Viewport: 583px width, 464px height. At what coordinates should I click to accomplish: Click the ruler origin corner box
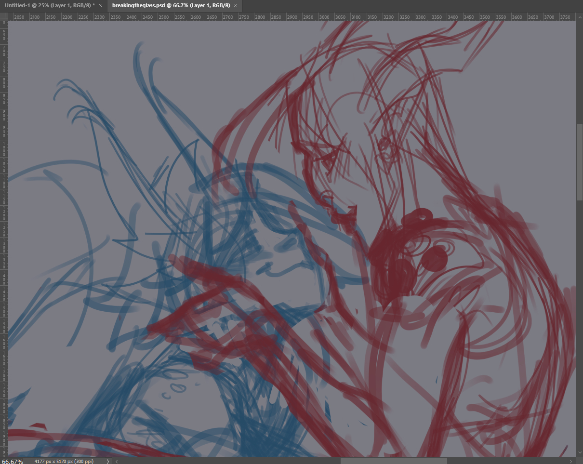[x=4, y=16]
